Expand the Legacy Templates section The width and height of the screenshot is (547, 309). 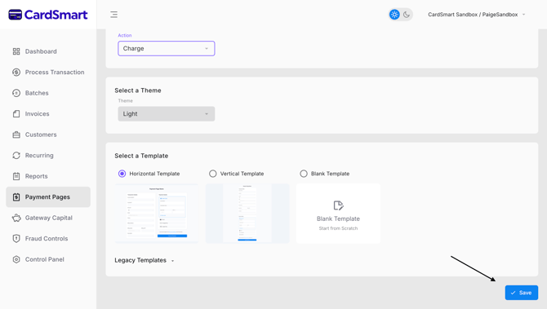click(x=144, y=260)
